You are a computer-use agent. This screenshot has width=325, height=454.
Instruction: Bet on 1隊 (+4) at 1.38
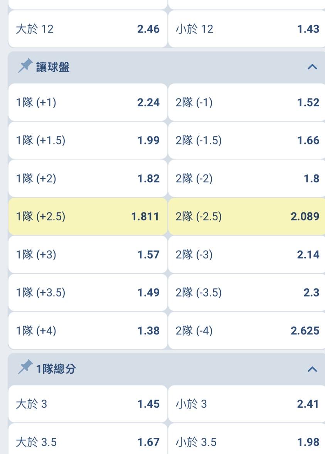88,330
